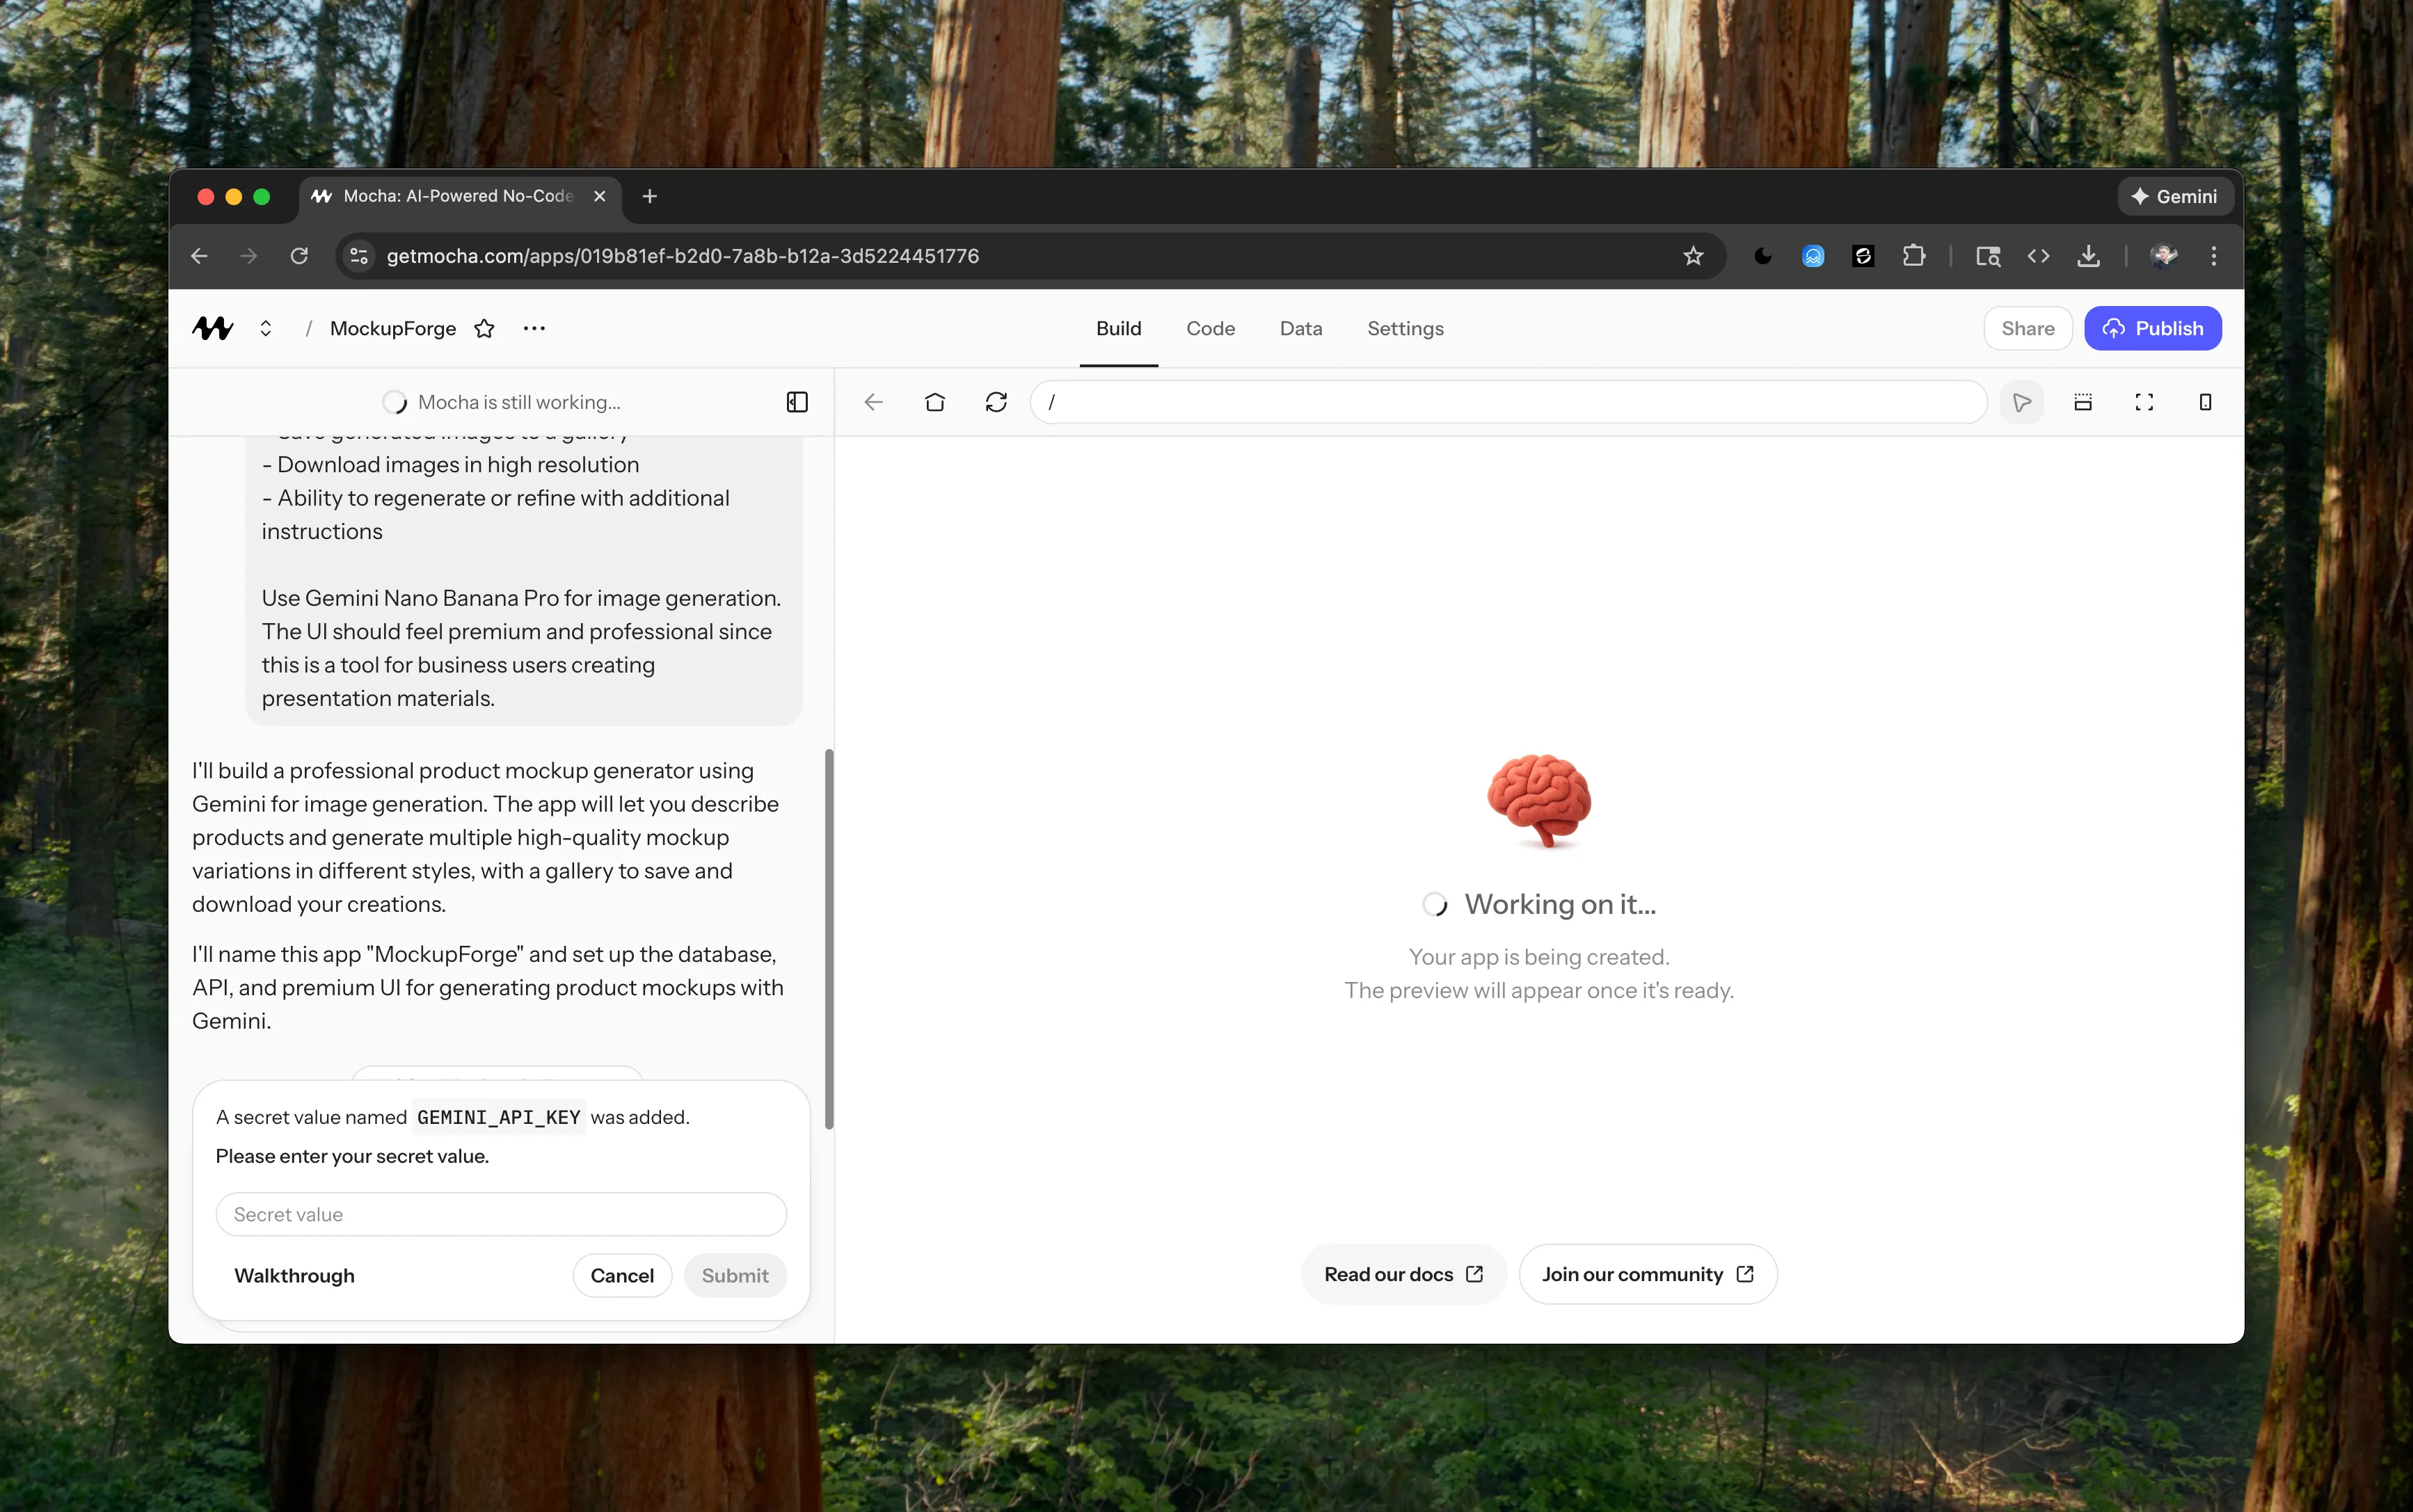
Task: Click the preview back arrow
Action: pyautogui.click(x=873, y=401)
